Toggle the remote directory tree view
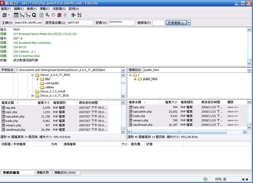Screen dimensions: 253x183 (x=28, y=15)
